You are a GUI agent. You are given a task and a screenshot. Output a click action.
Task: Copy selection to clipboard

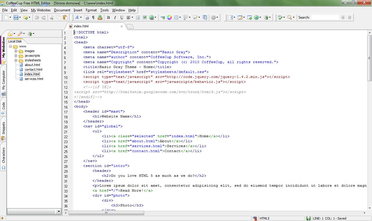pos(59,17)
